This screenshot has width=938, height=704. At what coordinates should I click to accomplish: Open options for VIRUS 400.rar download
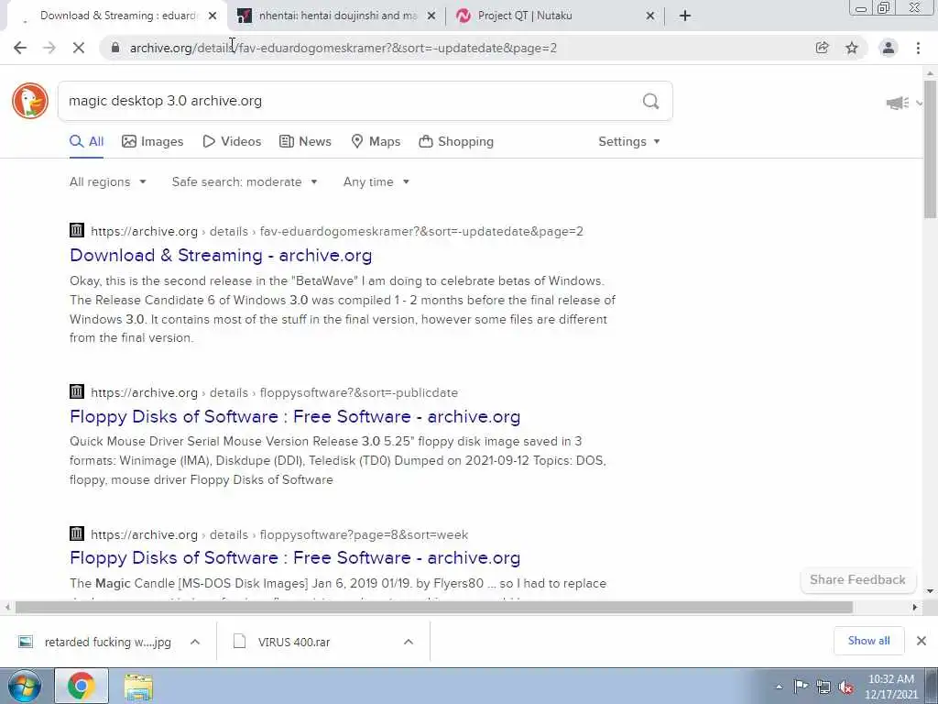(x=409, y=642)
